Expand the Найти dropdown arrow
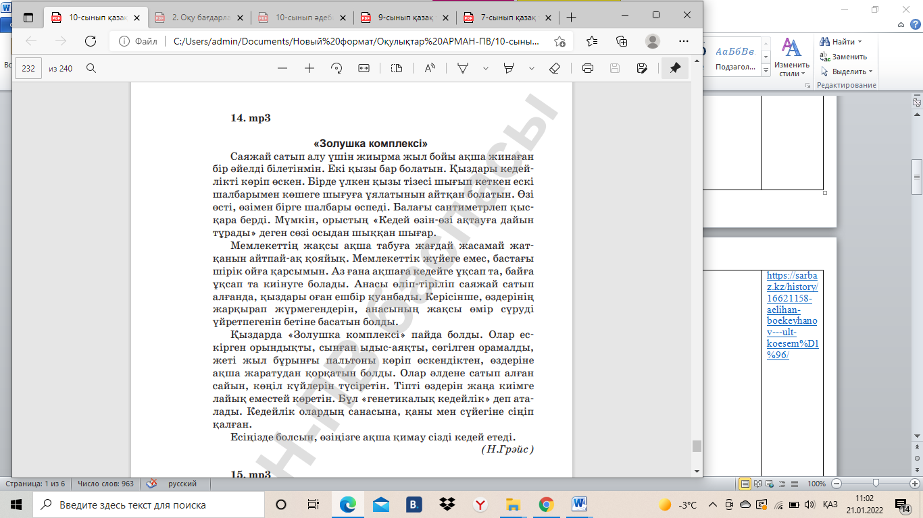This screenshot has width=923, height=518. point(859,42)
